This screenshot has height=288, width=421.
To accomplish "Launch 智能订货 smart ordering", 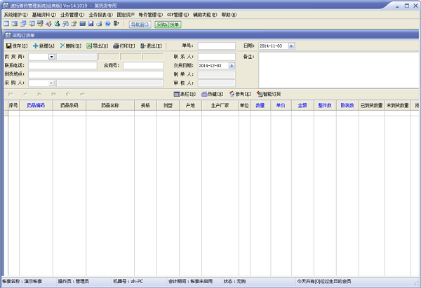I will (x=270, y=93).
